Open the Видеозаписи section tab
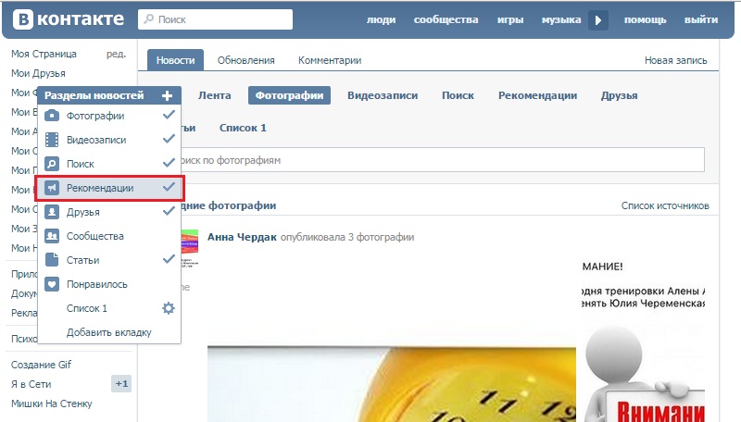741x422 pixels. click(383, 95)
